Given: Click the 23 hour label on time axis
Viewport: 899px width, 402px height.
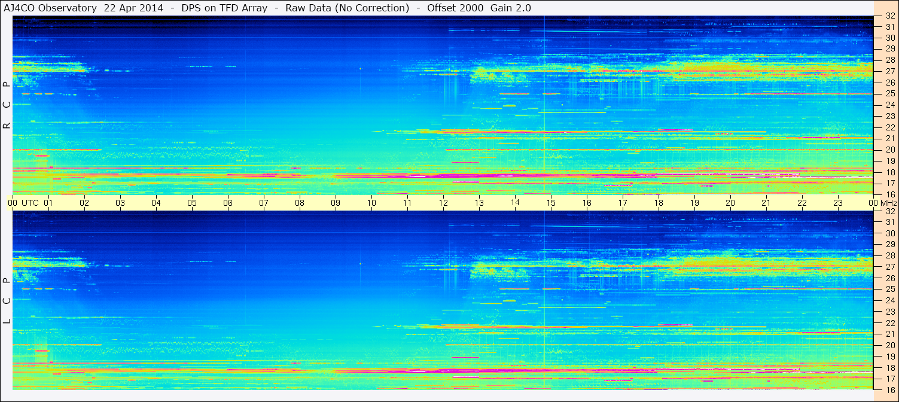Looking at the screenshot, I should click(838, 203).
